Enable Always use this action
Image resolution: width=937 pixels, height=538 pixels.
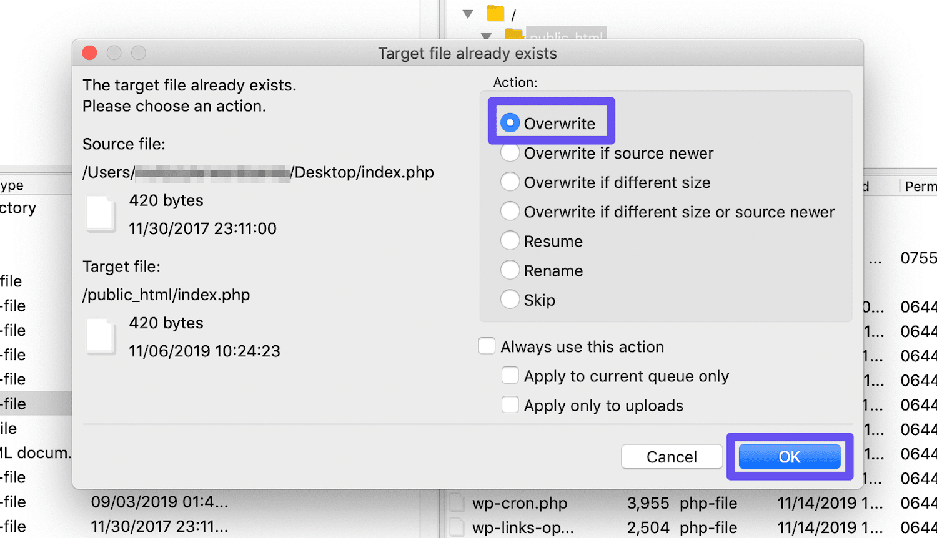point(487,346)
